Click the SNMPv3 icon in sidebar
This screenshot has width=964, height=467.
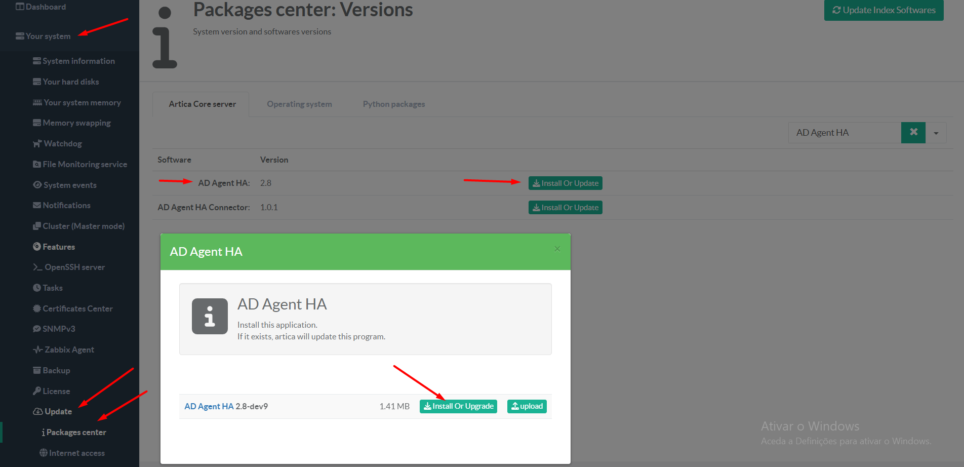tap(37, 329)
